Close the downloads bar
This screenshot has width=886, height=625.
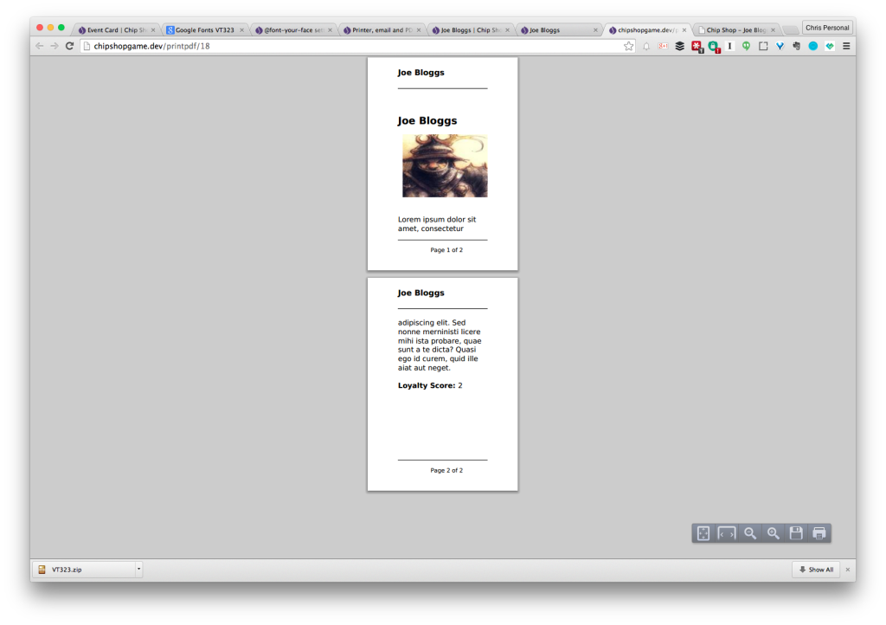(x=848, y=570)
